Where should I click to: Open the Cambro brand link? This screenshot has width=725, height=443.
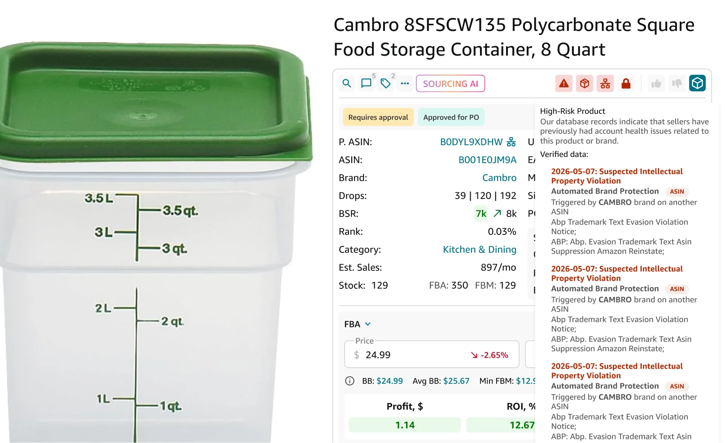click(x=499, y=178)
